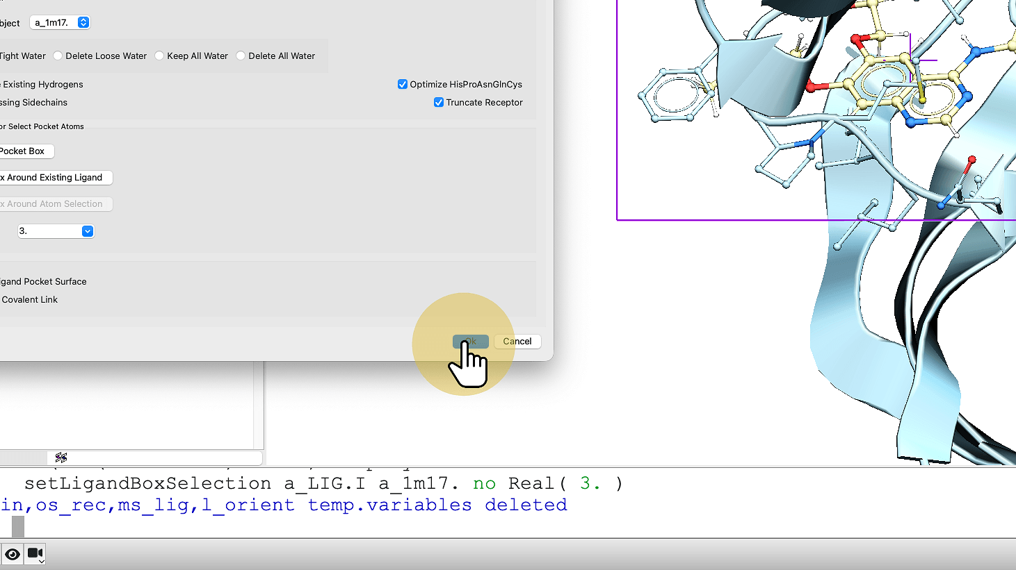Viewport: 1016px width, 570px height.
Task: Click the command line cursor in terminal
Action: point(18,526)
